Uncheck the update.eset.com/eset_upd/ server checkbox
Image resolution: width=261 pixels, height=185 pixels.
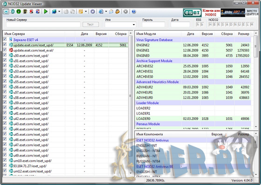coord(5,45)
